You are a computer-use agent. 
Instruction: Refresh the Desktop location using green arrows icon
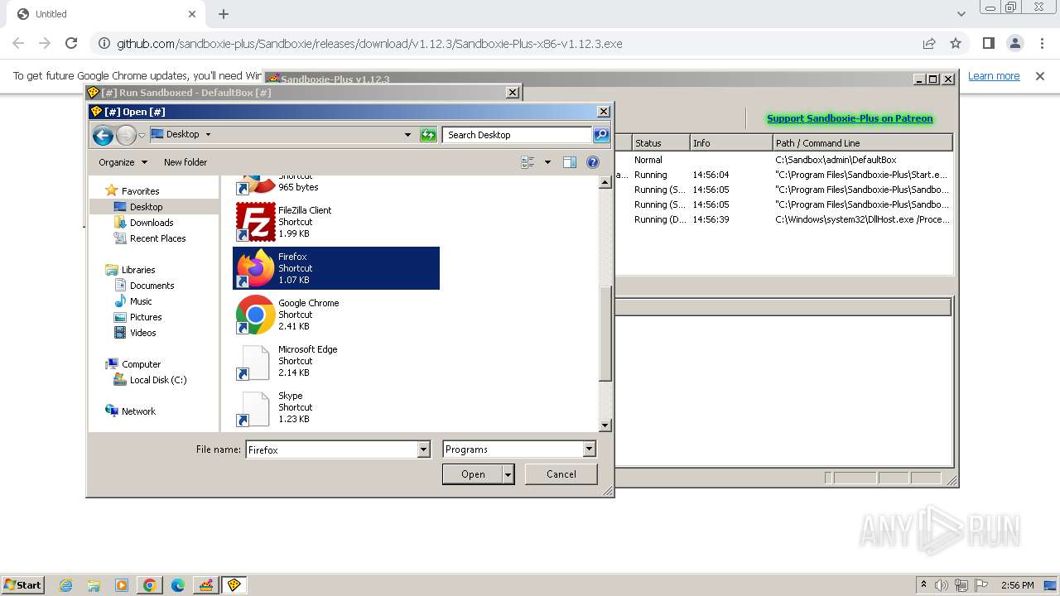[428, 135]
